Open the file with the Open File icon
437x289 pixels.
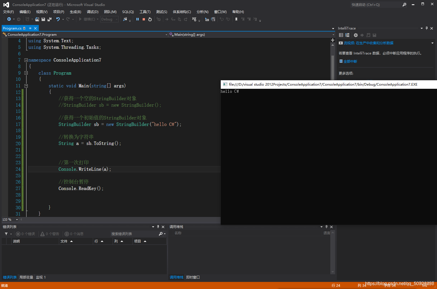point(37,19)
